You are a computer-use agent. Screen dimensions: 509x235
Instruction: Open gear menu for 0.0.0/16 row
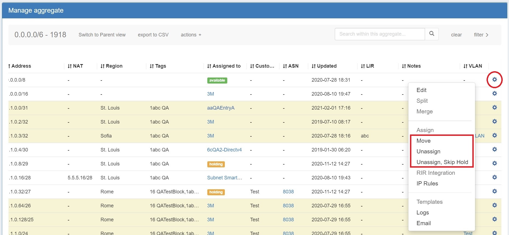495,93
